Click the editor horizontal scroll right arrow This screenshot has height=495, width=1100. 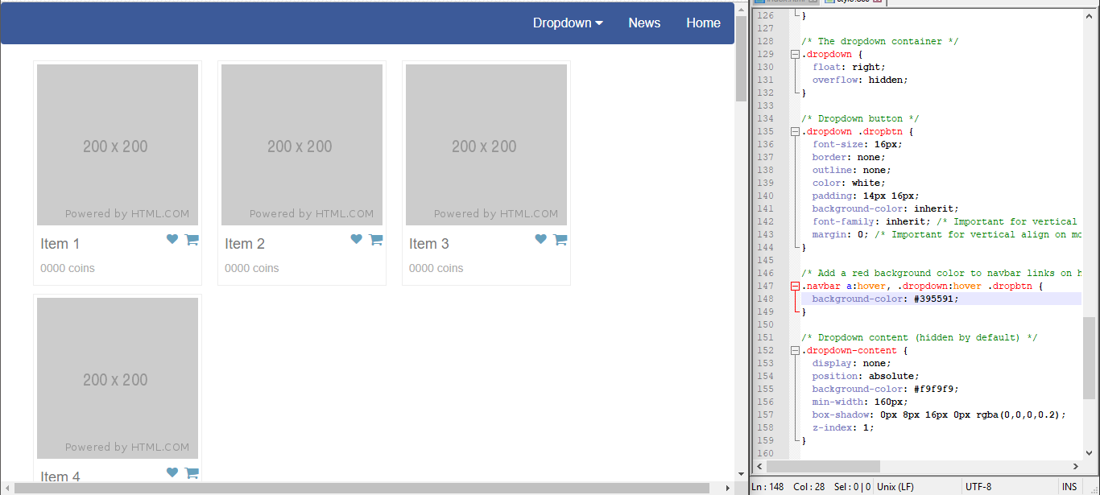(1075, 466)
